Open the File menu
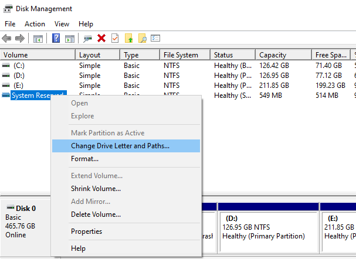This screenshot has width=356, height=259. coord(10,24)
